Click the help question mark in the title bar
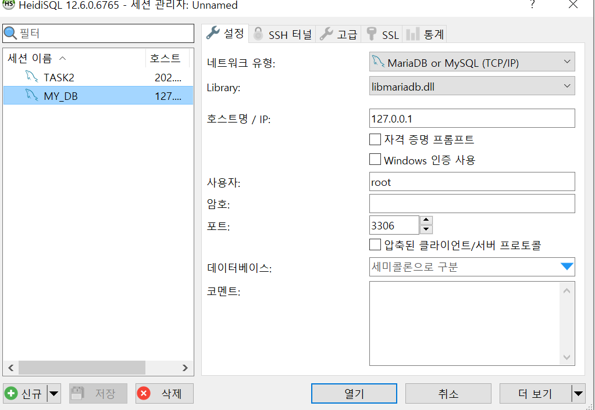The height and width of the screenshot is (410, 595). click(532, 5)
